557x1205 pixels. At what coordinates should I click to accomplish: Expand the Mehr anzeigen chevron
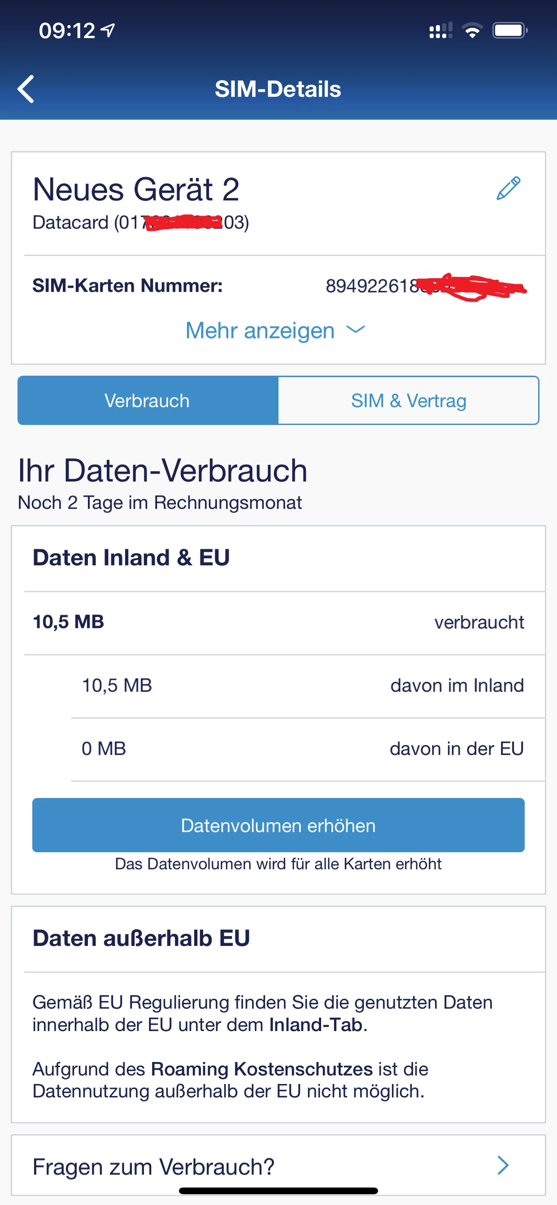click(356, 330)
